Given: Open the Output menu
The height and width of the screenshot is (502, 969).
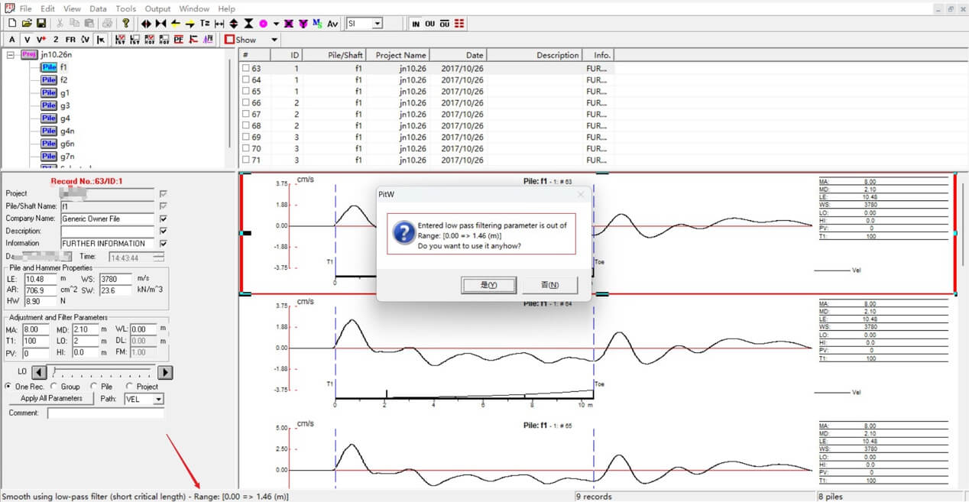Looking at the screenshot, I should click(x=157, y=8).
